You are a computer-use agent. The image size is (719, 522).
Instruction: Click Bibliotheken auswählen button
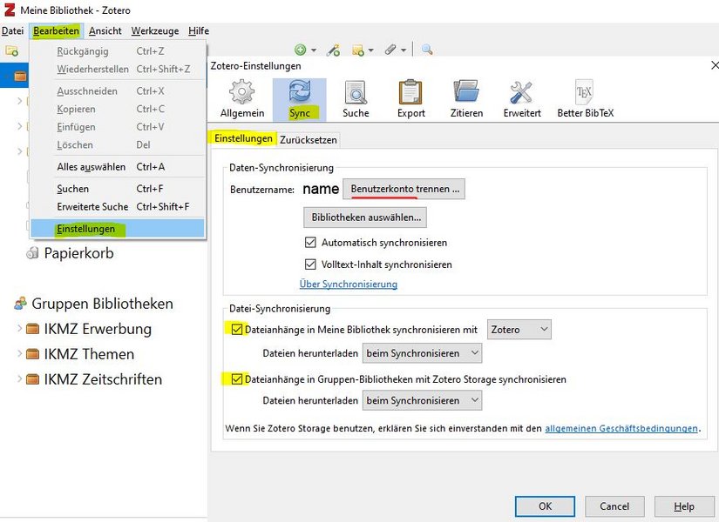365,217
